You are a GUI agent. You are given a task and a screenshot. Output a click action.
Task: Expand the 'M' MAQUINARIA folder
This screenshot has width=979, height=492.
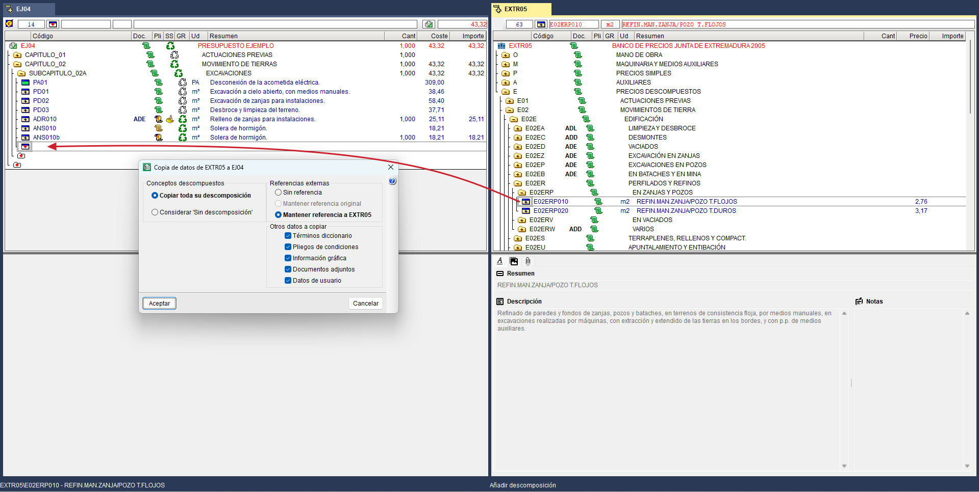506,64
